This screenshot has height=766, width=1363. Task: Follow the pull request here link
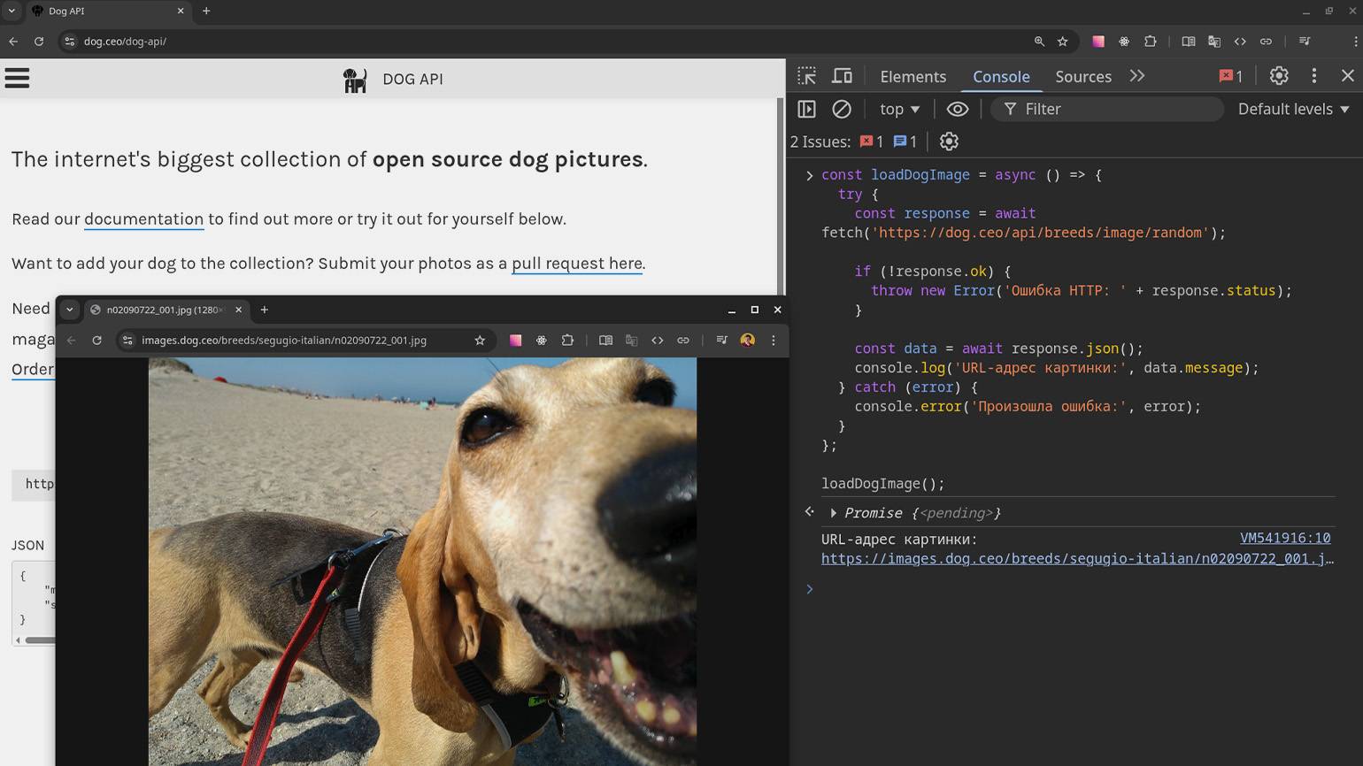pyautogui.click(x=577, y=264)
